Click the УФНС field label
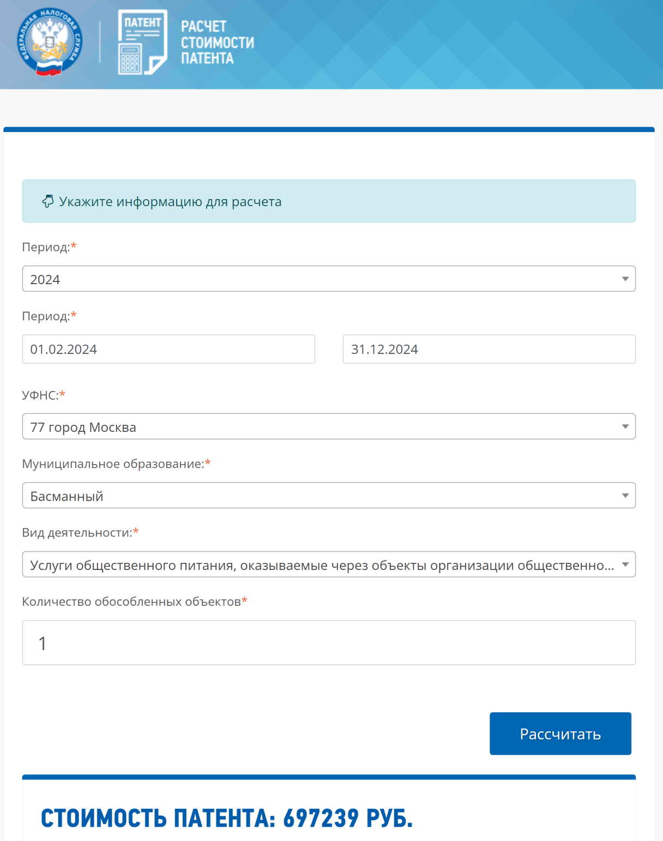This screenshot has width=663, height=841. [x=40, y=395]
